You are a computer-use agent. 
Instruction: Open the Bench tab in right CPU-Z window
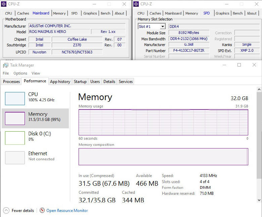point(237,13)
